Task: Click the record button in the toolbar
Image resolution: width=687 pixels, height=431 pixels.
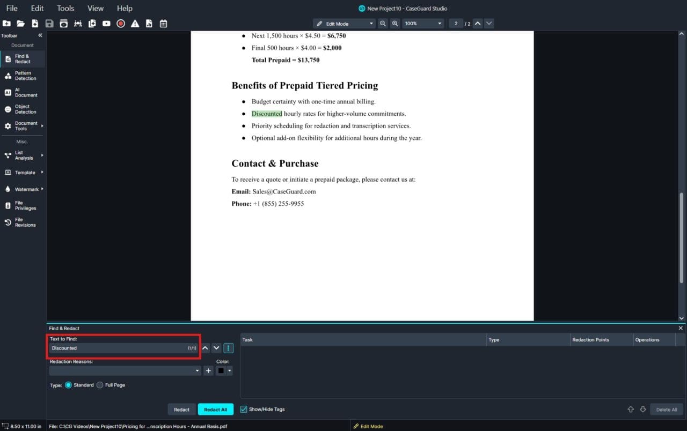Action: (x=121, y=23)
